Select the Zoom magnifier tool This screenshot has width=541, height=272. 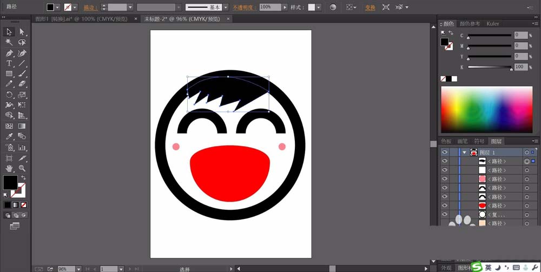point(22,168)
